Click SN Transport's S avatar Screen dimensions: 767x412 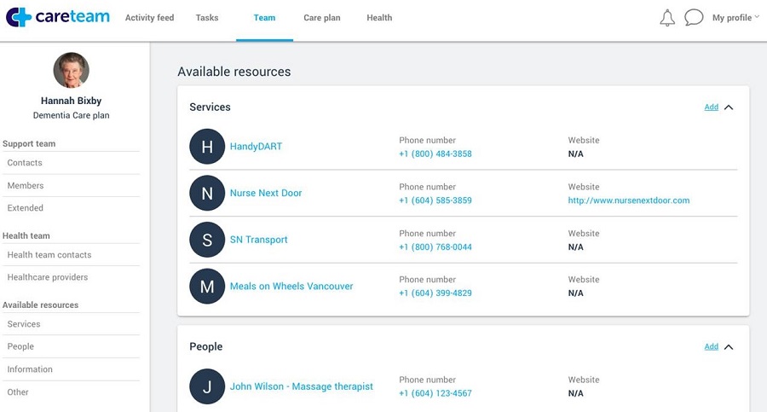point(207,241)
